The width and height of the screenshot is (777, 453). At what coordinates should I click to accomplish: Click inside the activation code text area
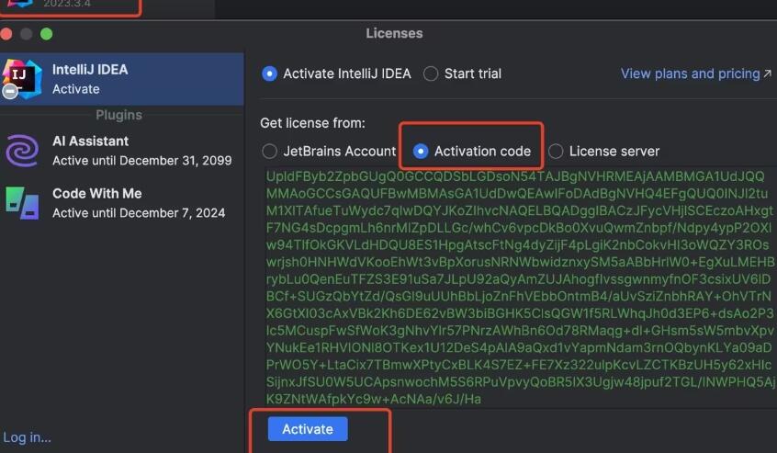coord(514,285)
